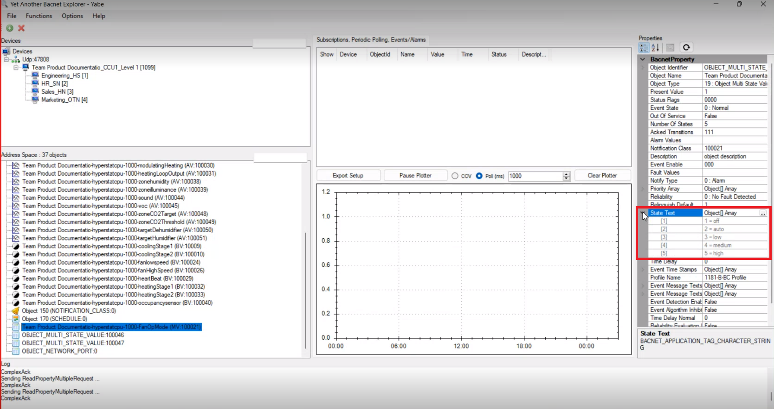This screenshot has width=774, height=411.
Task: Click the Status column header
Action: (503, 55)
